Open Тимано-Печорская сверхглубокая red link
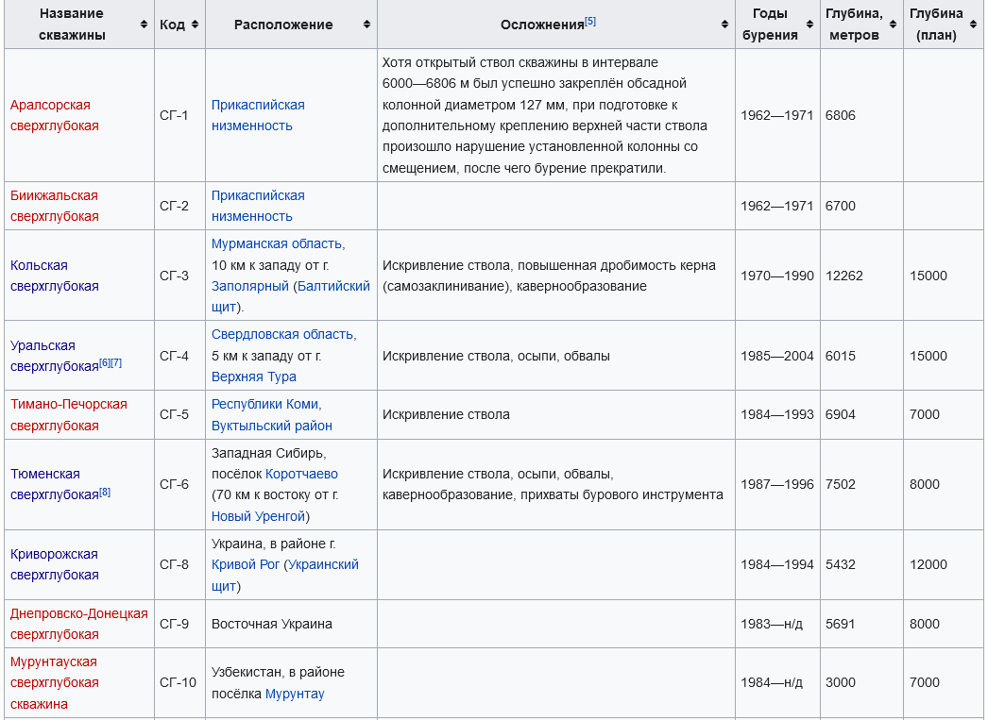Viewport: 988px width, 720px height. point(68,414)
